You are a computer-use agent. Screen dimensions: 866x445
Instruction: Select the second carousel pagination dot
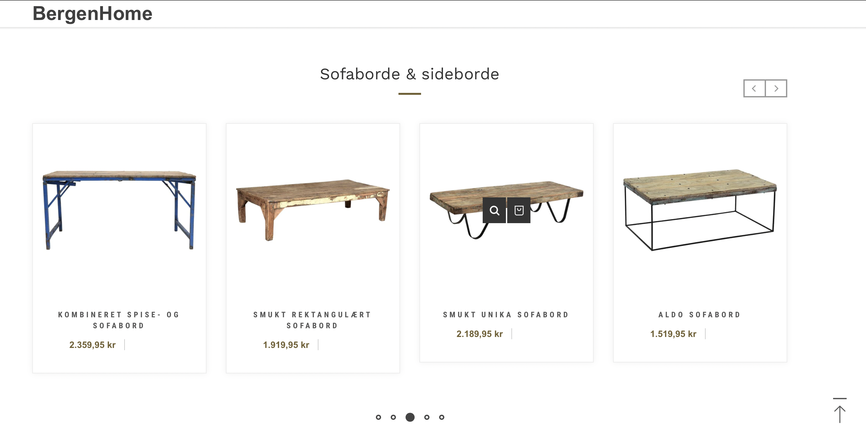pyautogui.click(x=393, y=417)
